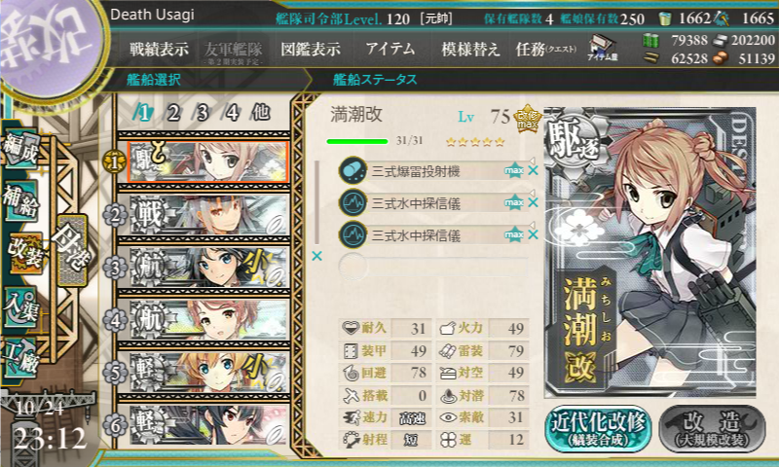Screen dimensions: 779x467
Task: Remove the second 三式水中探信儀 with X
Action: point(533,234)
